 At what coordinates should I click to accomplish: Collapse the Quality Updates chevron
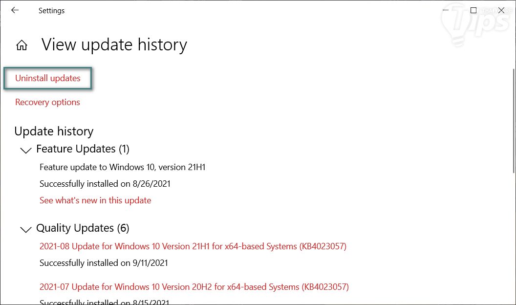coord(25,229)
